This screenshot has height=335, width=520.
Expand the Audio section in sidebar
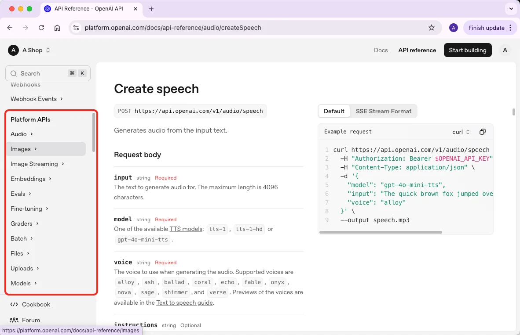point(22,134)
